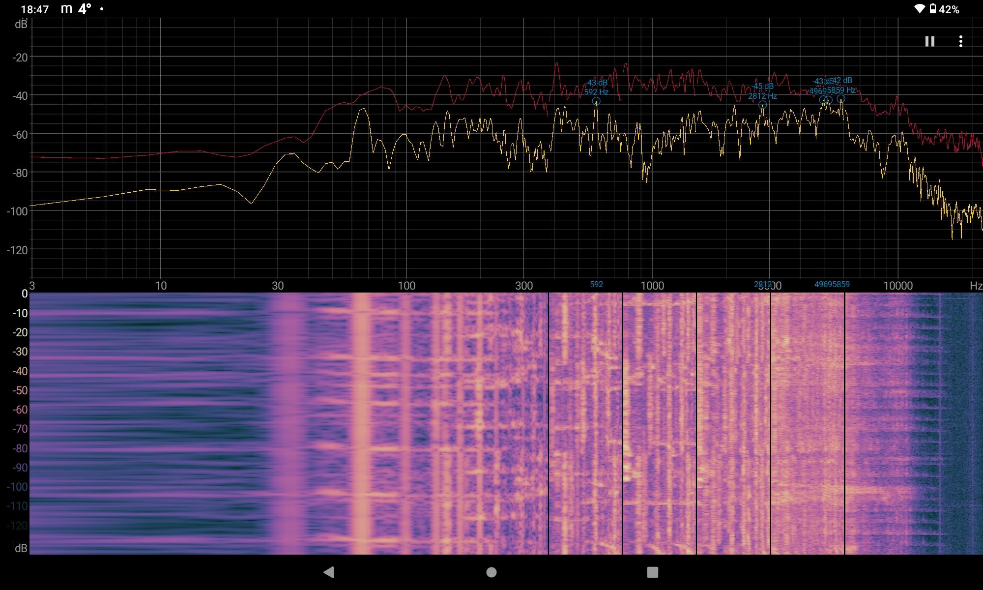Tap the 592 Hz peak value label
This screenshot has width=983, height=590.
pos(596,88)
